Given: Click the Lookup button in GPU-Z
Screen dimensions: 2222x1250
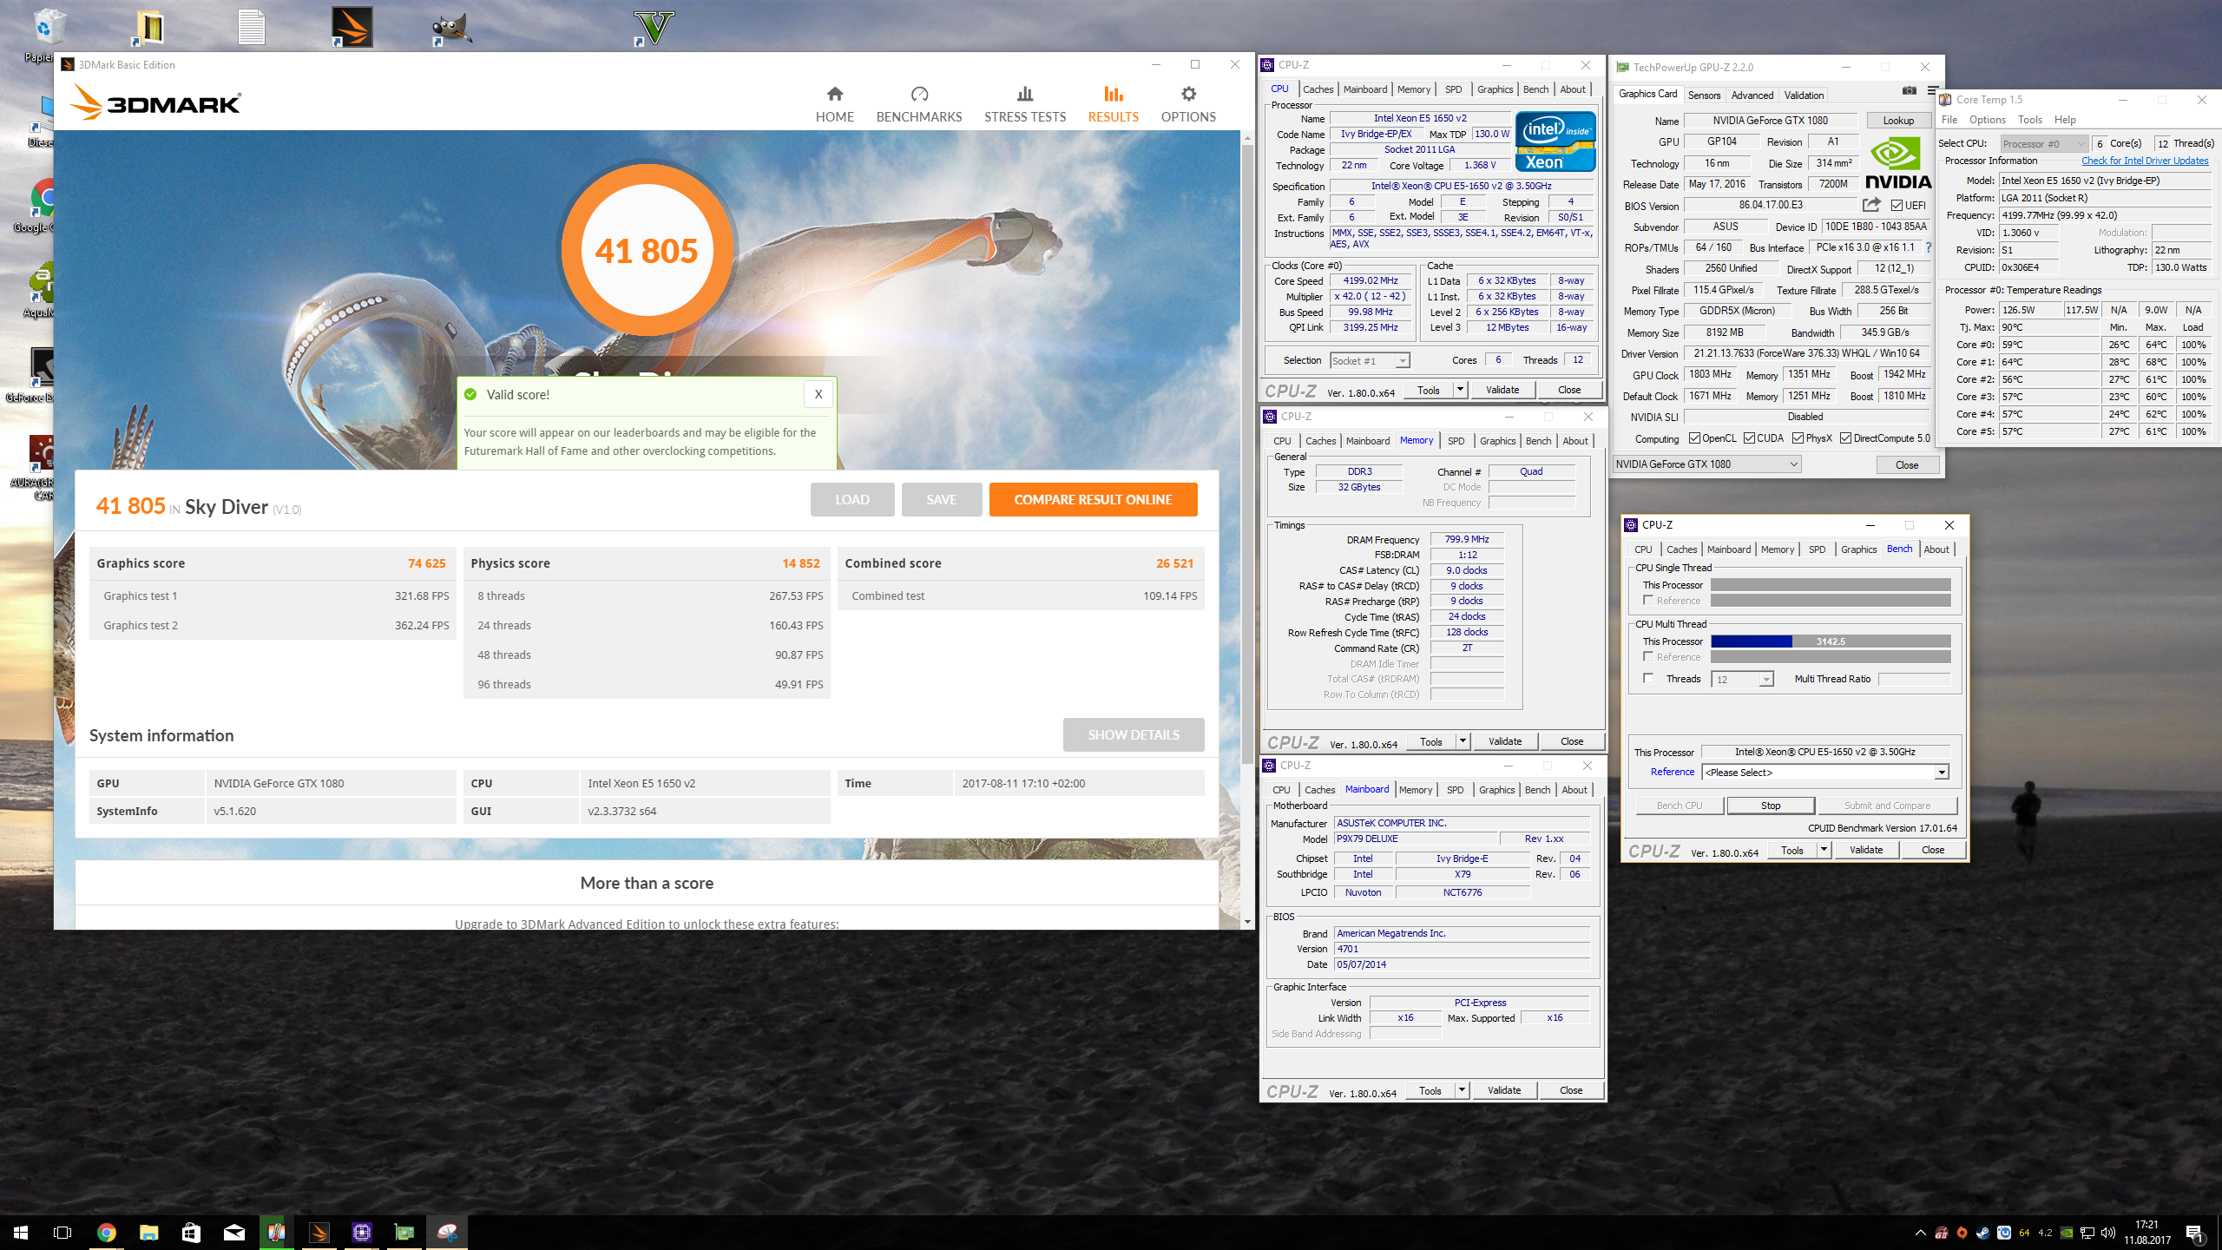Looking at the screenshot, I should [x=1897, y=121].
